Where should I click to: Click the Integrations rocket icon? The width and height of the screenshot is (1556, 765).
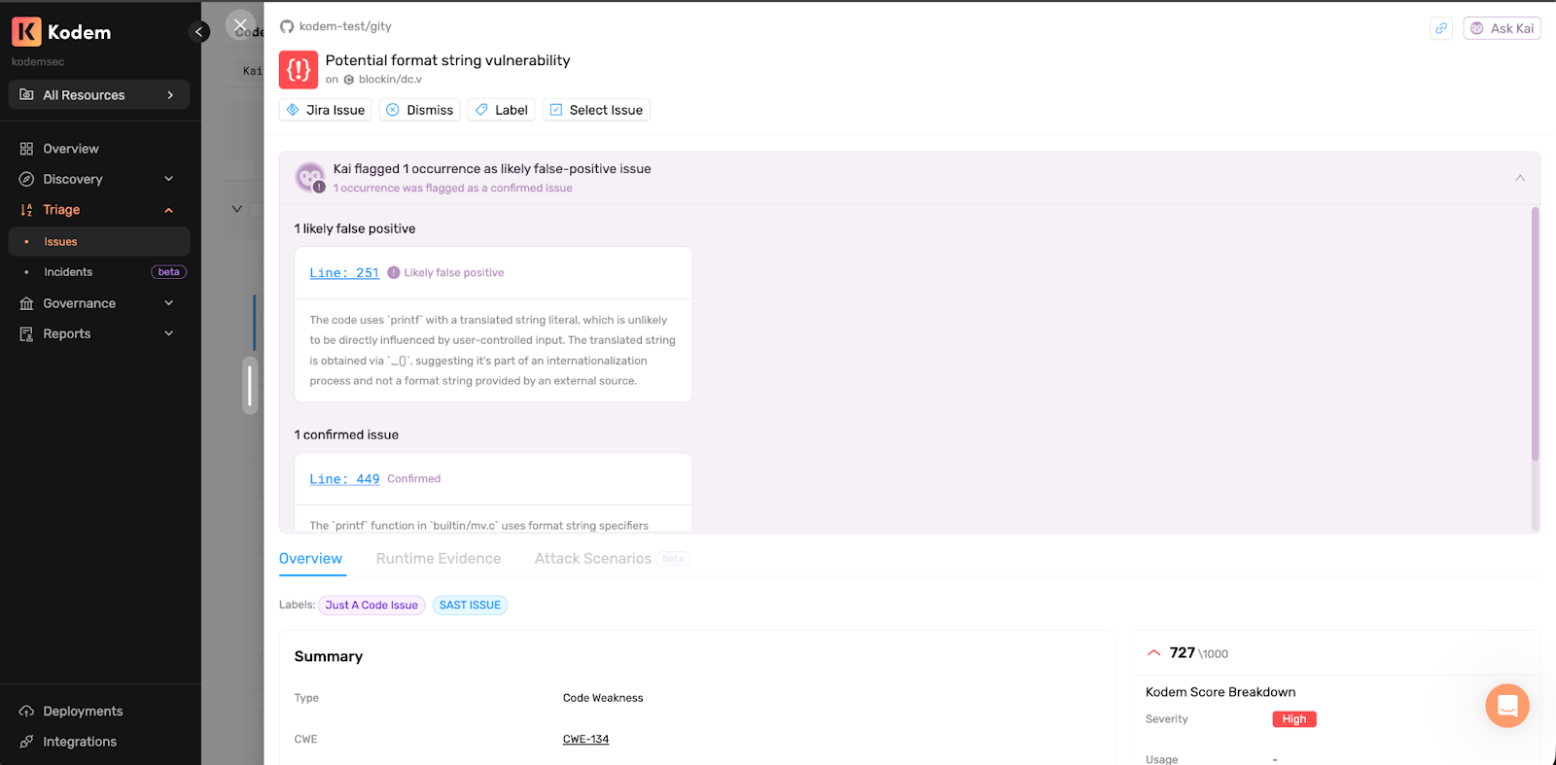[26, 742]
